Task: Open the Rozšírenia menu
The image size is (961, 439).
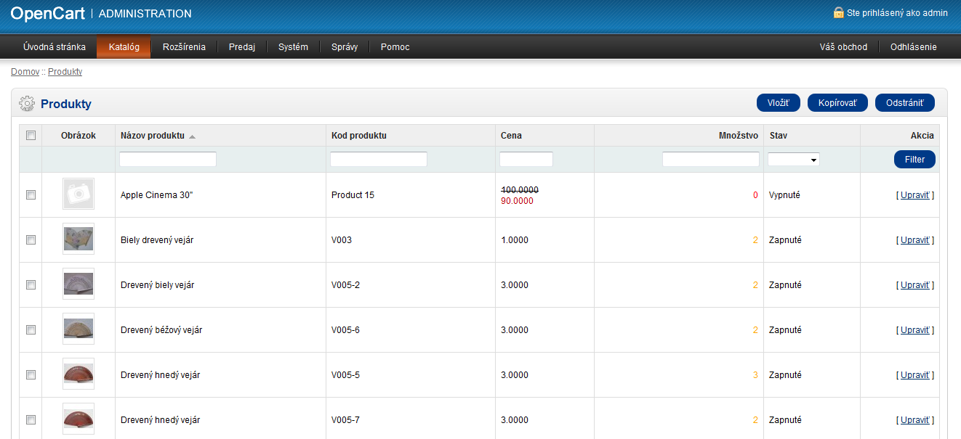Action: [184, 47]
